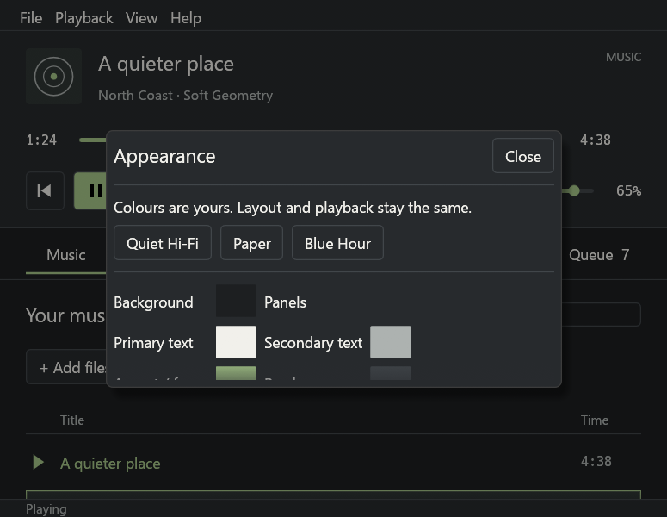Open the View menu
This screenshot has height=517, width=667.
point(141,18)
